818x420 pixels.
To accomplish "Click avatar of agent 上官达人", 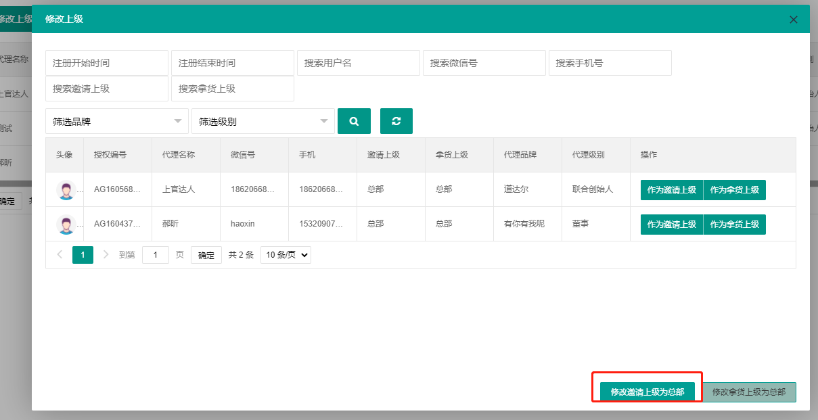I will 66,190.
